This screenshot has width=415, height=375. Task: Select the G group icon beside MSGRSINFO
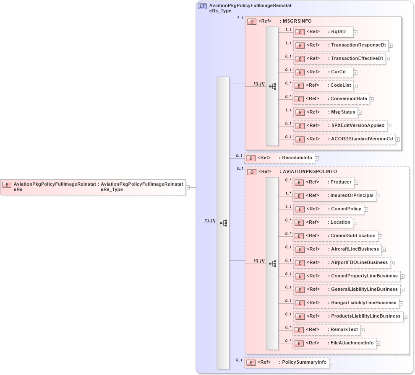[251, 21]
